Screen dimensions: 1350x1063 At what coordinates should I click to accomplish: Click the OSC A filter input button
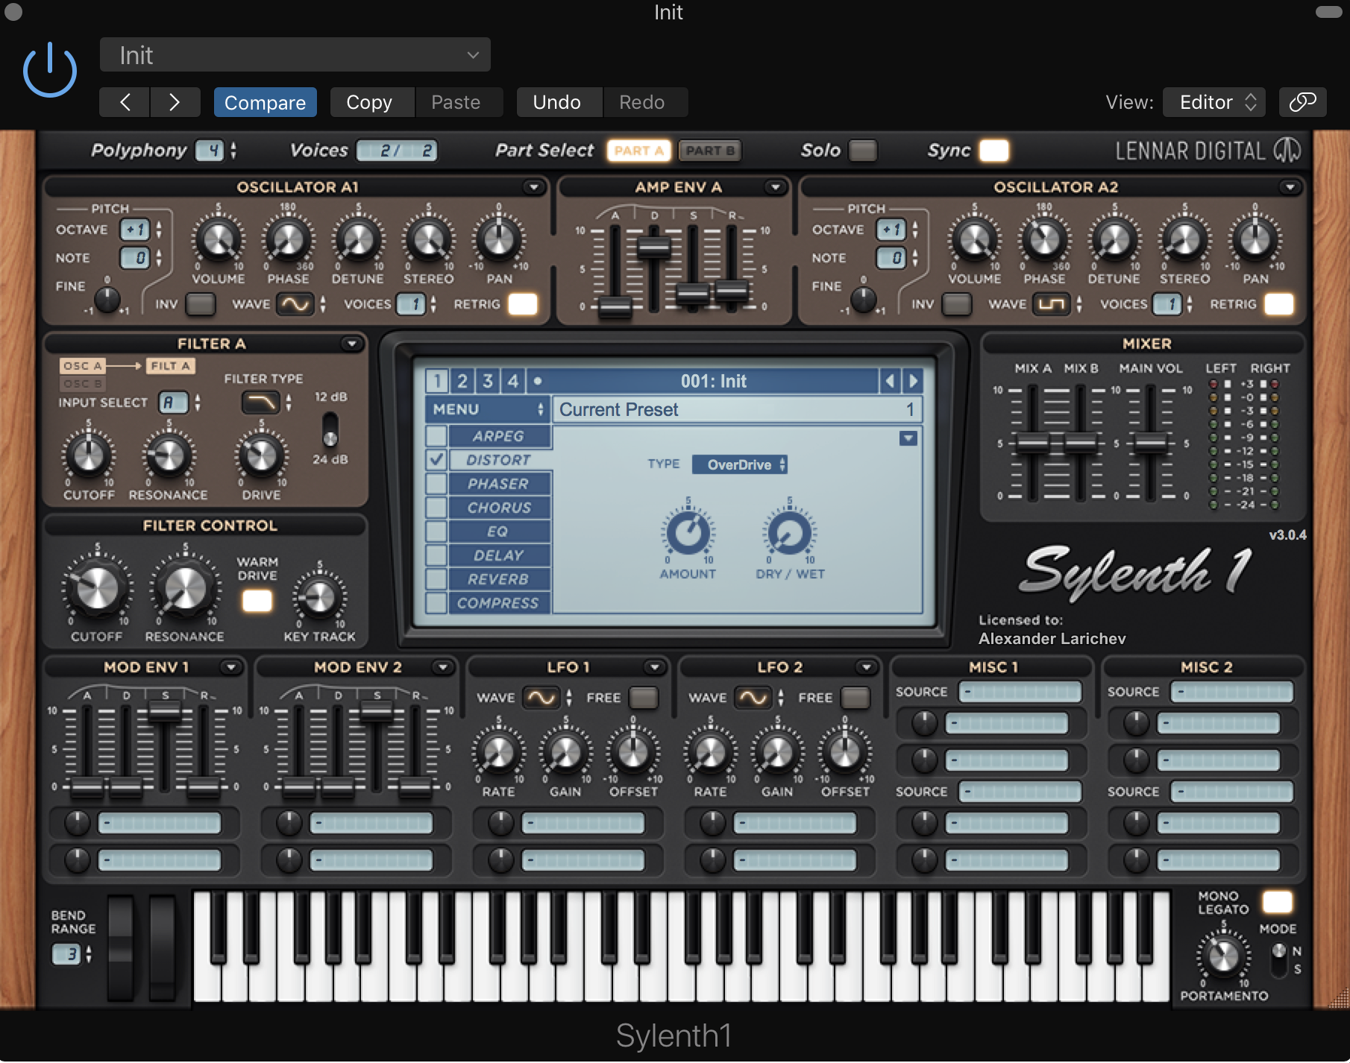pos(83,366)
